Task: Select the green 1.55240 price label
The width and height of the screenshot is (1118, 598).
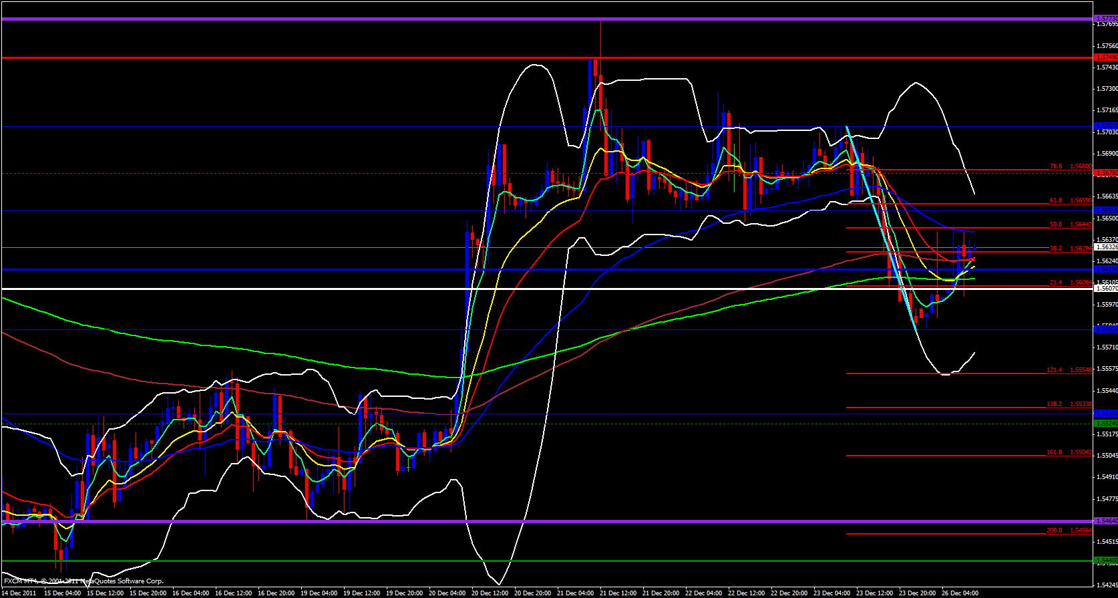Action: (1105, 424)
